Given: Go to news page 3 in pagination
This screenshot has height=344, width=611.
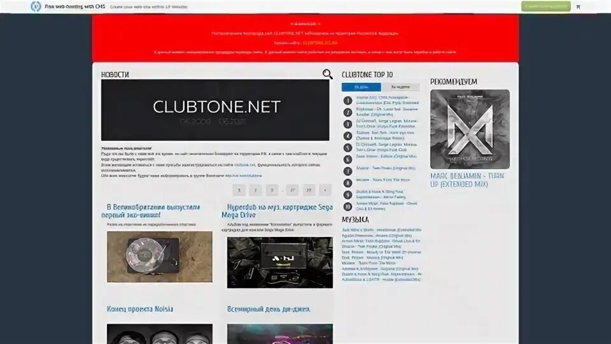Looking at the screenshot, I should click(x=272, y=190).
